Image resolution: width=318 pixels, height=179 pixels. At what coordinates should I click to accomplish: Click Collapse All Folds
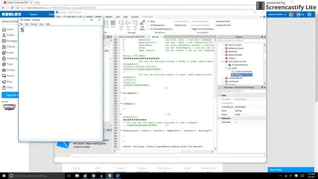[x=223, y=25]
